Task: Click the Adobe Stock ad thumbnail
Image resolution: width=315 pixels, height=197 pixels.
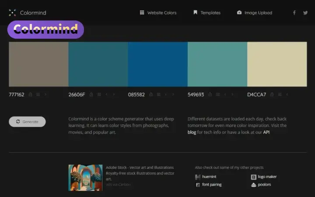Action: 85,178
